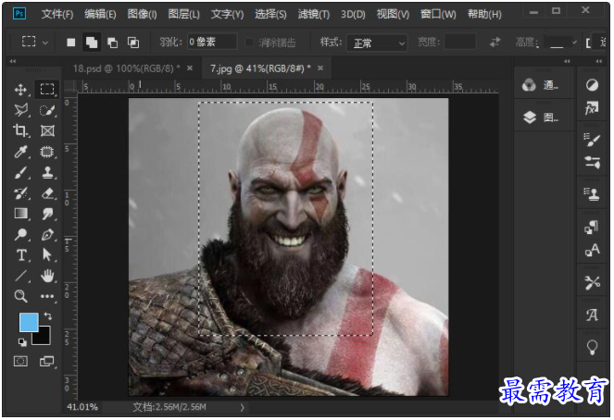614x420 pixels.
Task: Click the feather 0 像素 input field
Action: tap(212, 42)
